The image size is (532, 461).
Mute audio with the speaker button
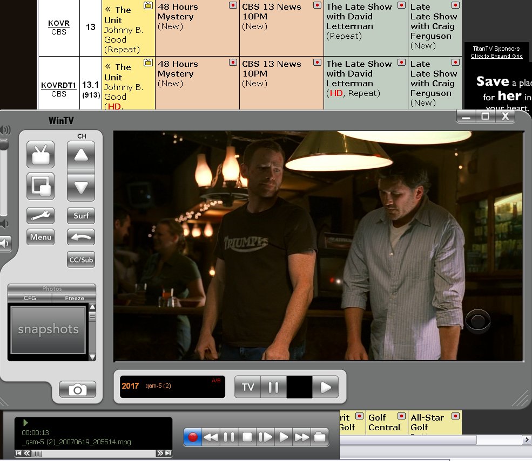(x=5, y=243)
